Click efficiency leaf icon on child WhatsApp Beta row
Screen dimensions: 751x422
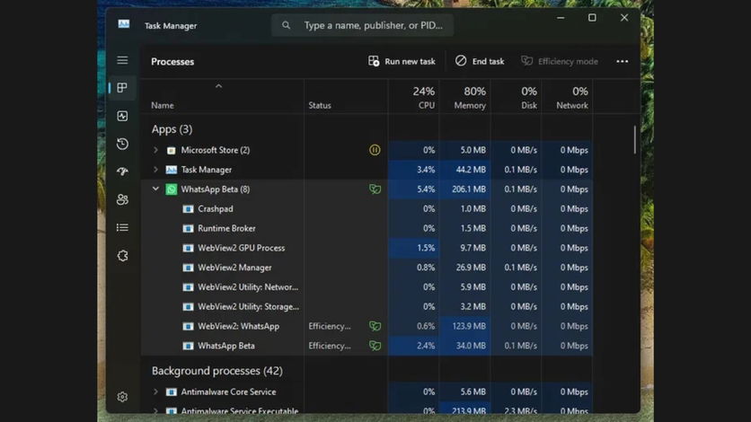click(x=375, y=346)
